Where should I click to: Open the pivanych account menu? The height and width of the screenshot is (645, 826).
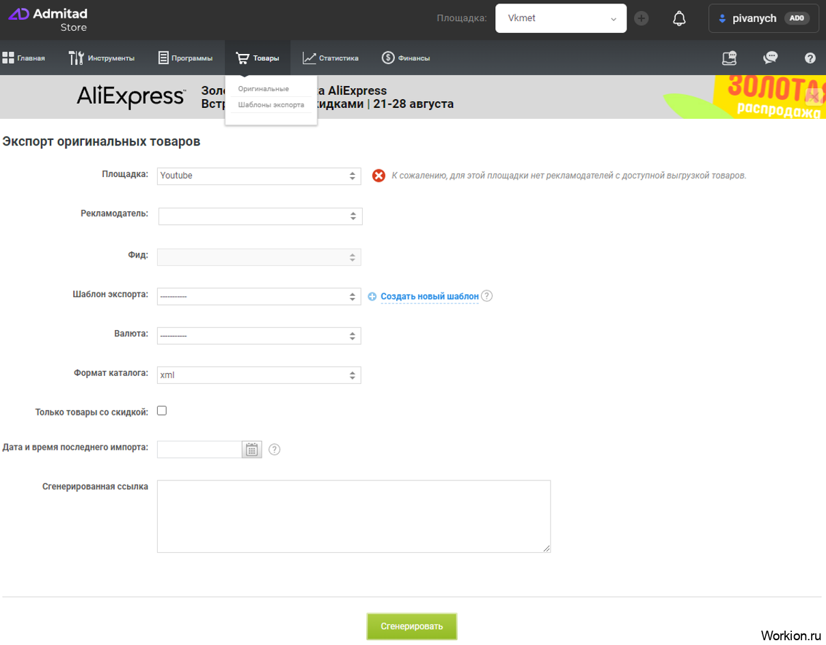click(x=764, y=18)
